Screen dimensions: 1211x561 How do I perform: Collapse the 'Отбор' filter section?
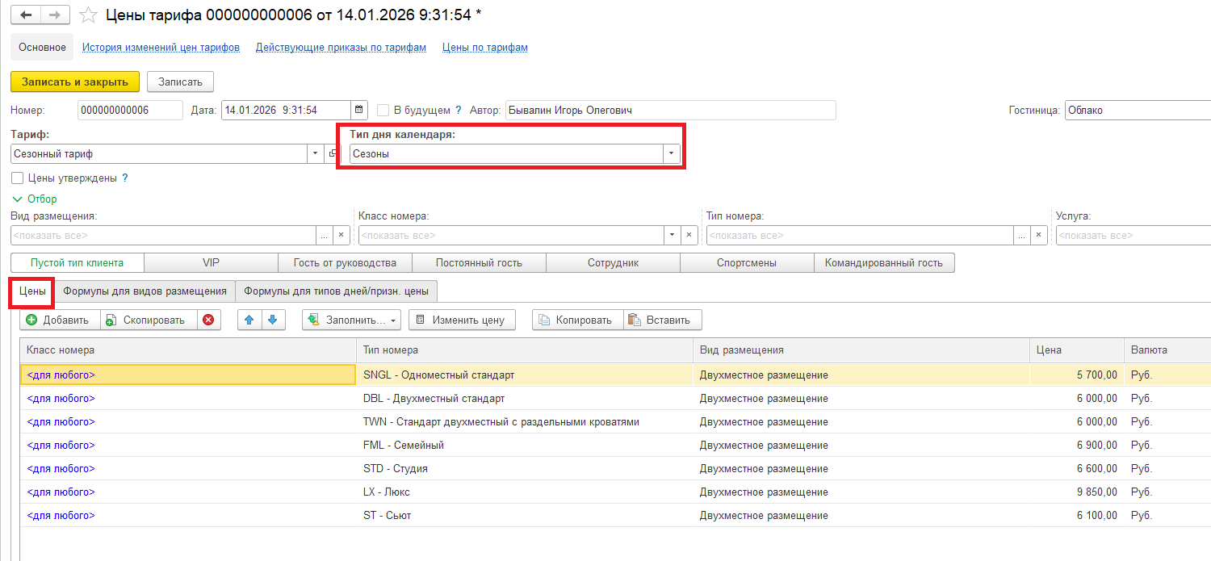pos(35,199)
